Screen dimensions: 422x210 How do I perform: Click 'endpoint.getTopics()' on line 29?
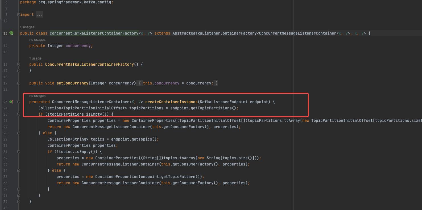point(134,139)
